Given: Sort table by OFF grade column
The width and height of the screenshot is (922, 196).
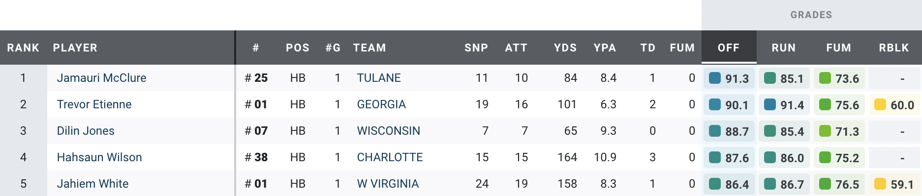Looking at the screenshot, I should [x=728, y=48].
